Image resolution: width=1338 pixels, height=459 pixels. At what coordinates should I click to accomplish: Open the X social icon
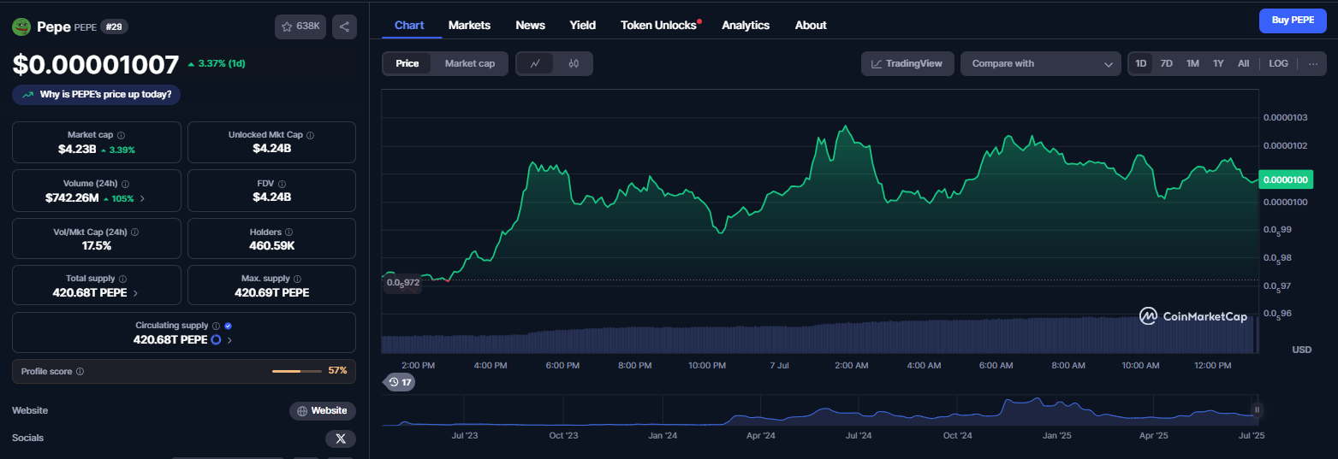point(341,438)
